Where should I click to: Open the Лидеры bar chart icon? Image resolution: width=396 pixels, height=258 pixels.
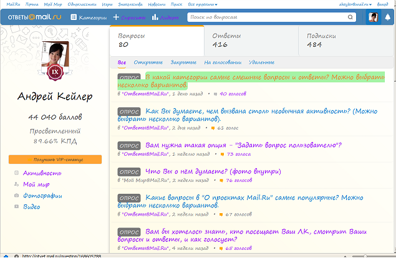[155, 17]
